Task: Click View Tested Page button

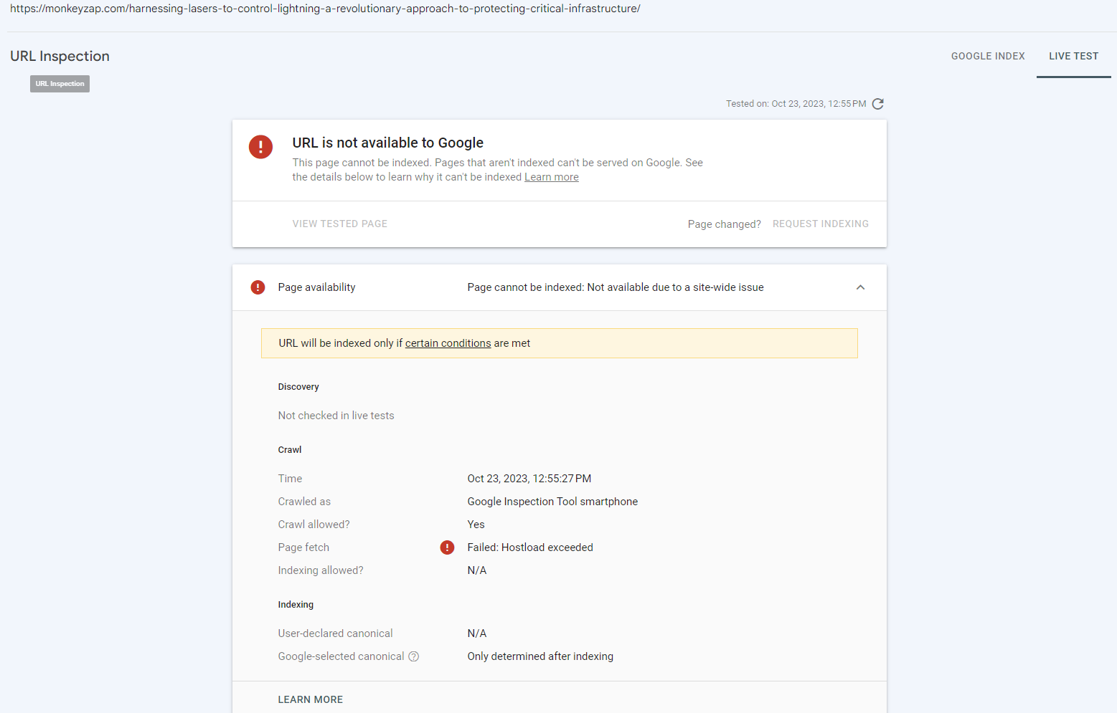Action: click(x=339, y=224)
